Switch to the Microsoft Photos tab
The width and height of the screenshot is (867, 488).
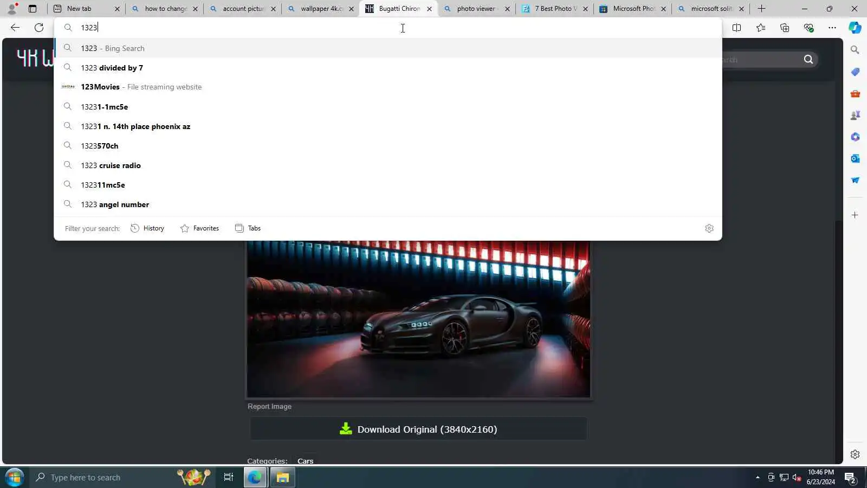(632, 9)
